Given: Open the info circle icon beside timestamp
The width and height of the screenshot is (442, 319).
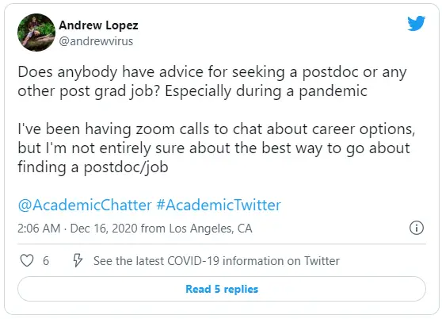Looking at the screenshot, I should 417,228.
